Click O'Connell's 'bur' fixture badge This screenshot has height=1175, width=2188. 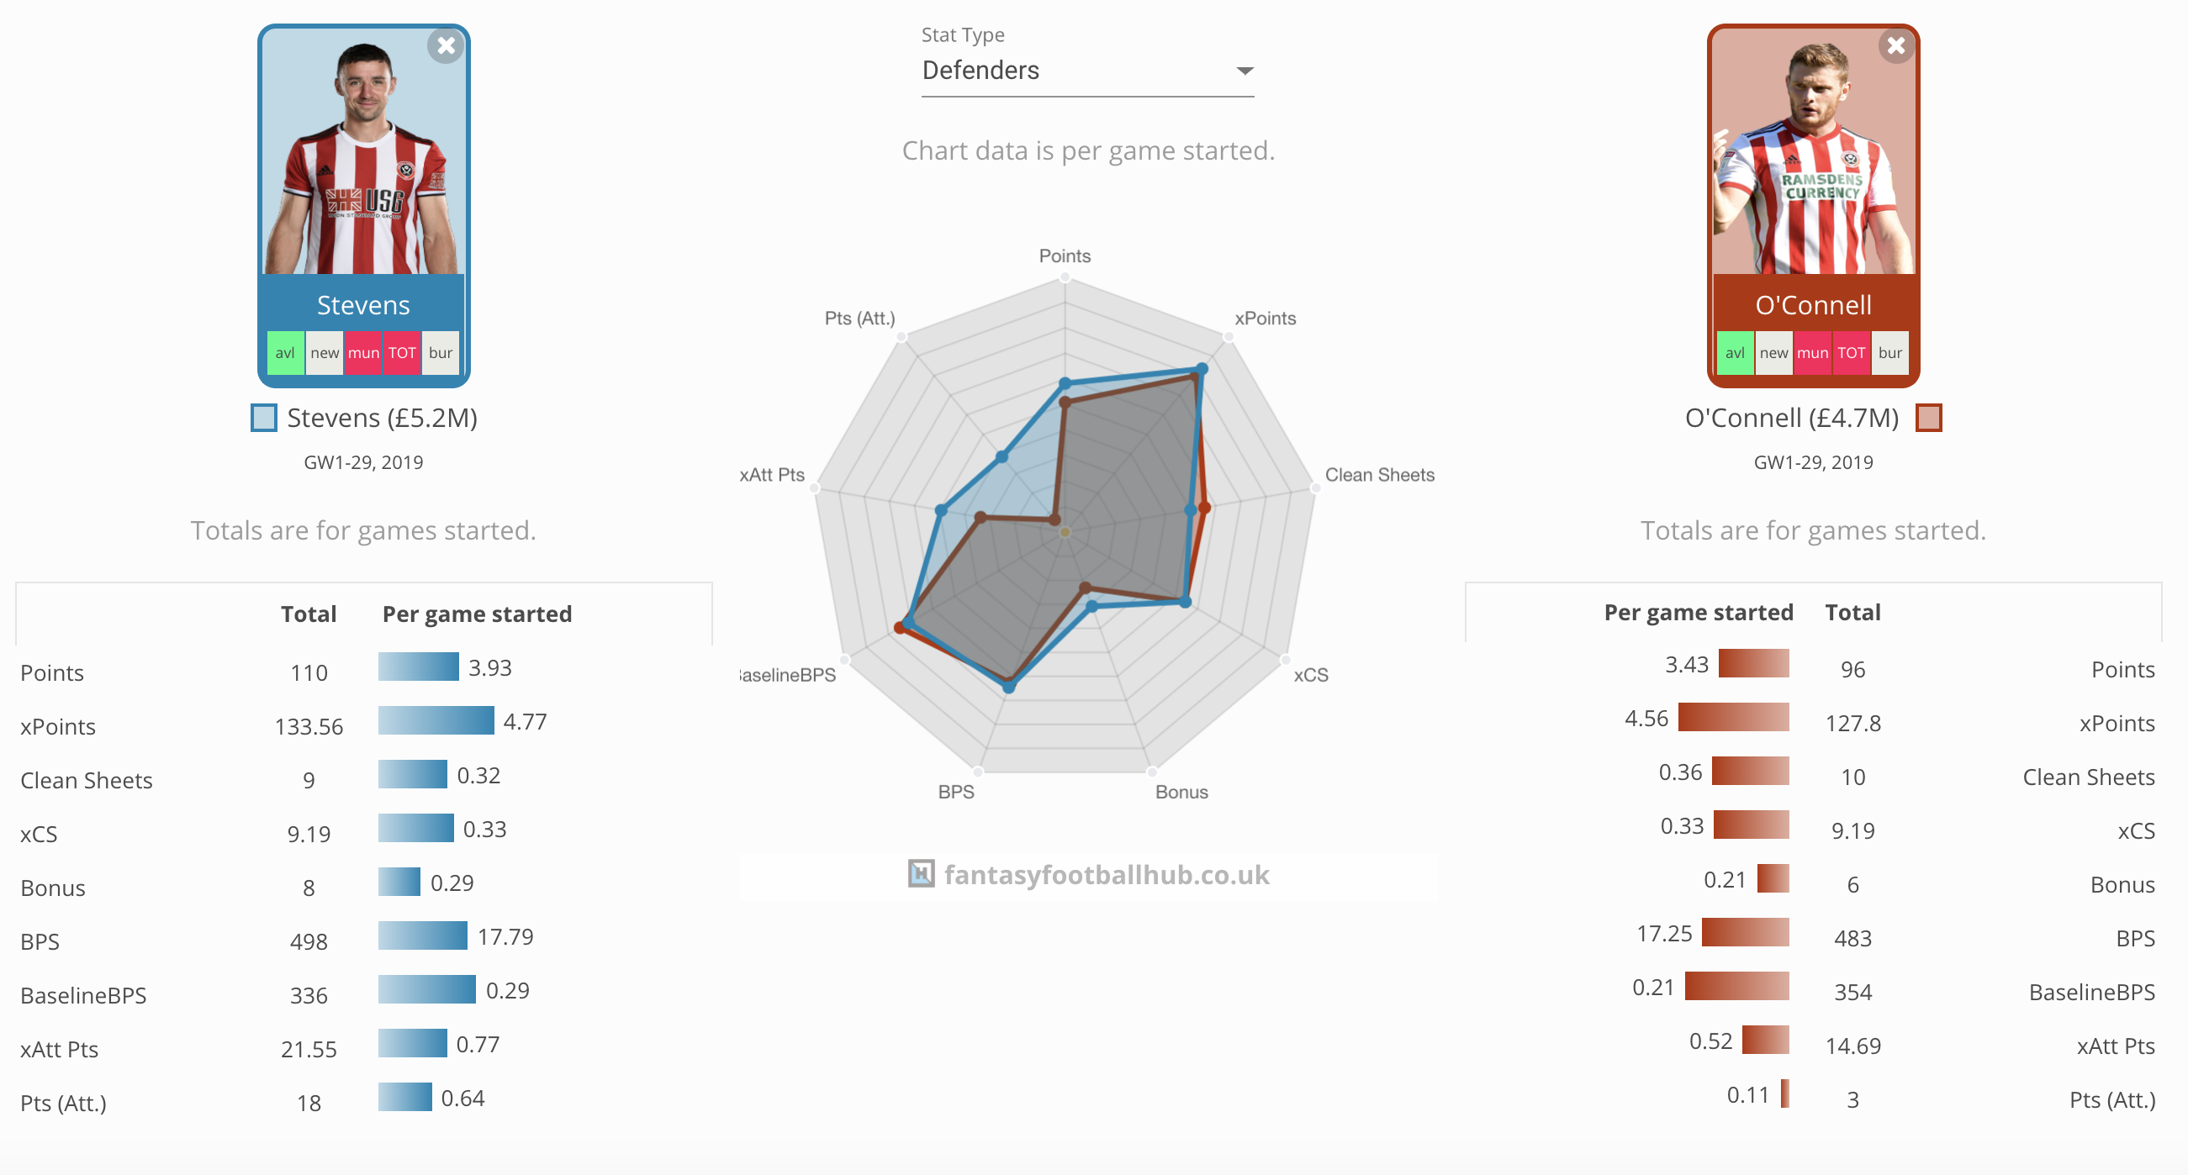[x=1889, y=352]
